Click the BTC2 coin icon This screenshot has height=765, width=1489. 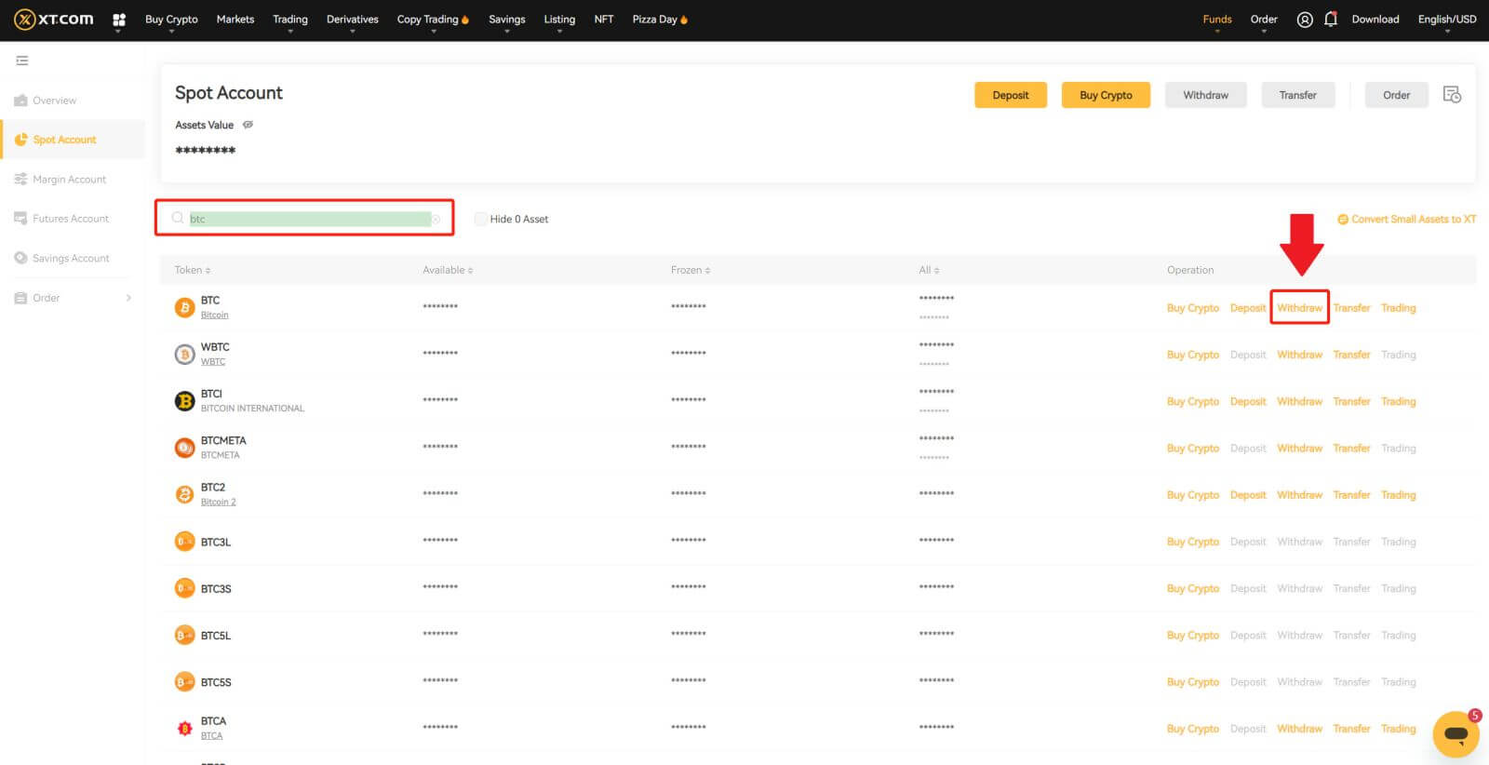pyautogui.click(x=184, y=494)
